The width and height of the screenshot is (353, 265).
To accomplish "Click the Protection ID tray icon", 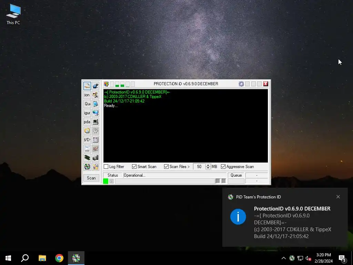I will (292, 258).
